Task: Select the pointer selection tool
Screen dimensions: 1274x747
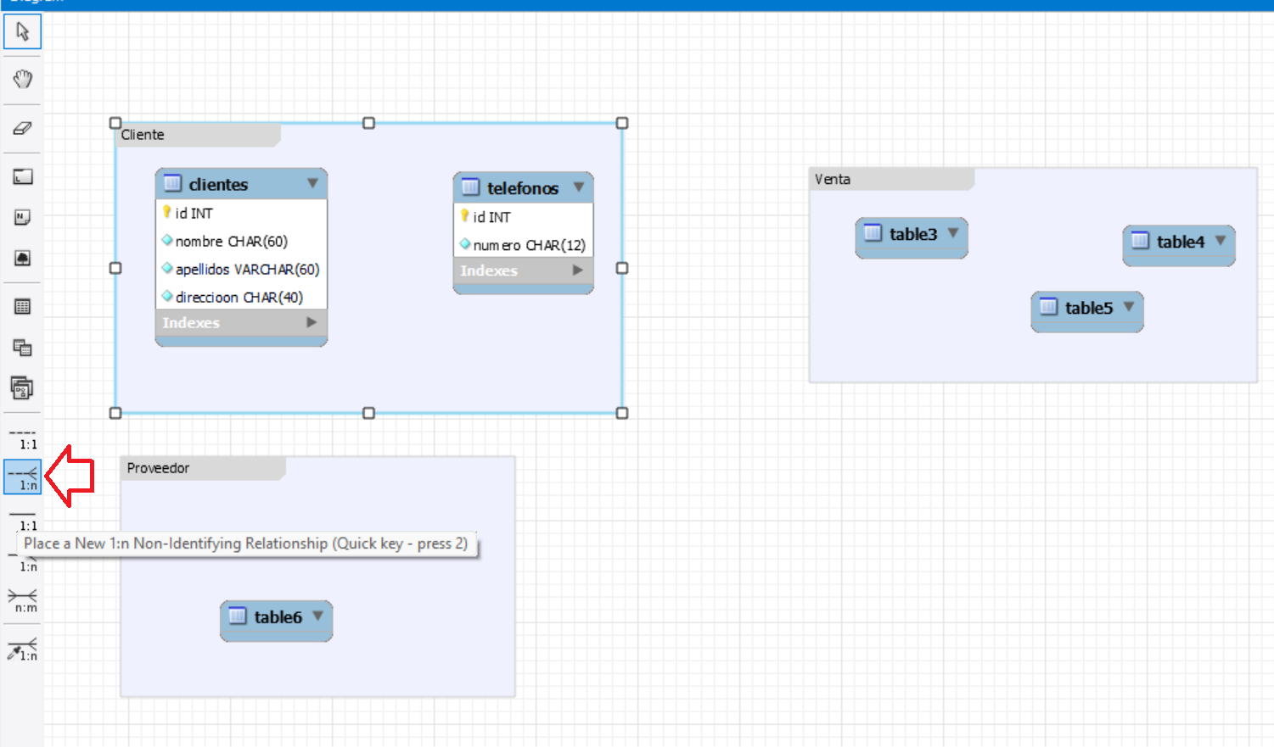Action: (x=22, y=32)
